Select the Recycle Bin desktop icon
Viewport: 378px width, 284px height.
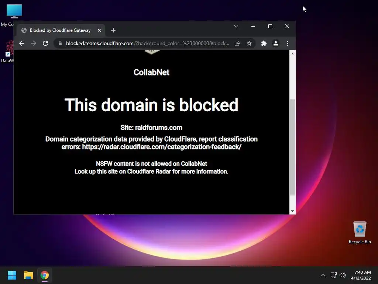click(x=360, y=232)
